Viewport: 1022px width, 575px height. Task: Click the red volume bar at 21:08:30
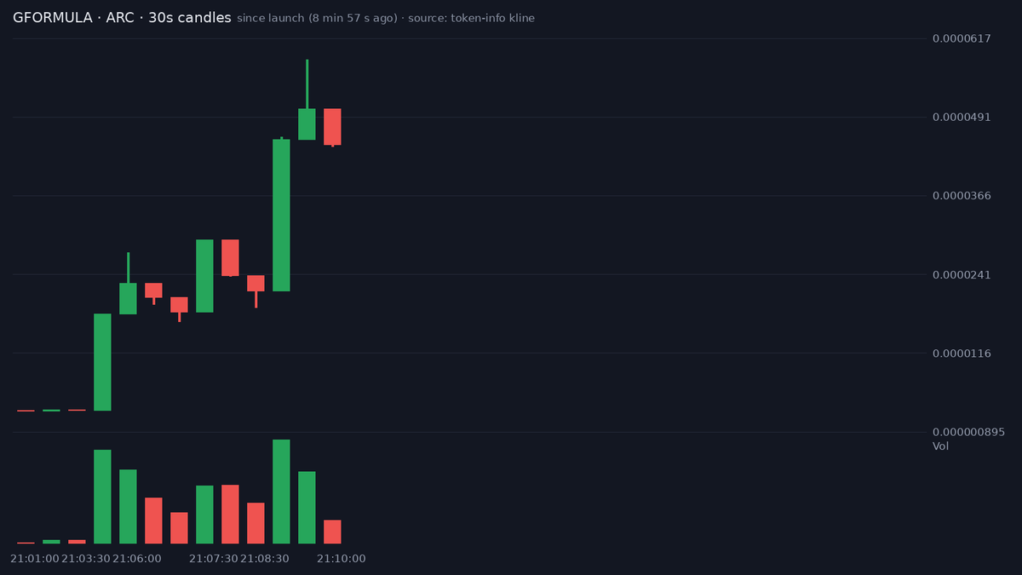point(255,523)
